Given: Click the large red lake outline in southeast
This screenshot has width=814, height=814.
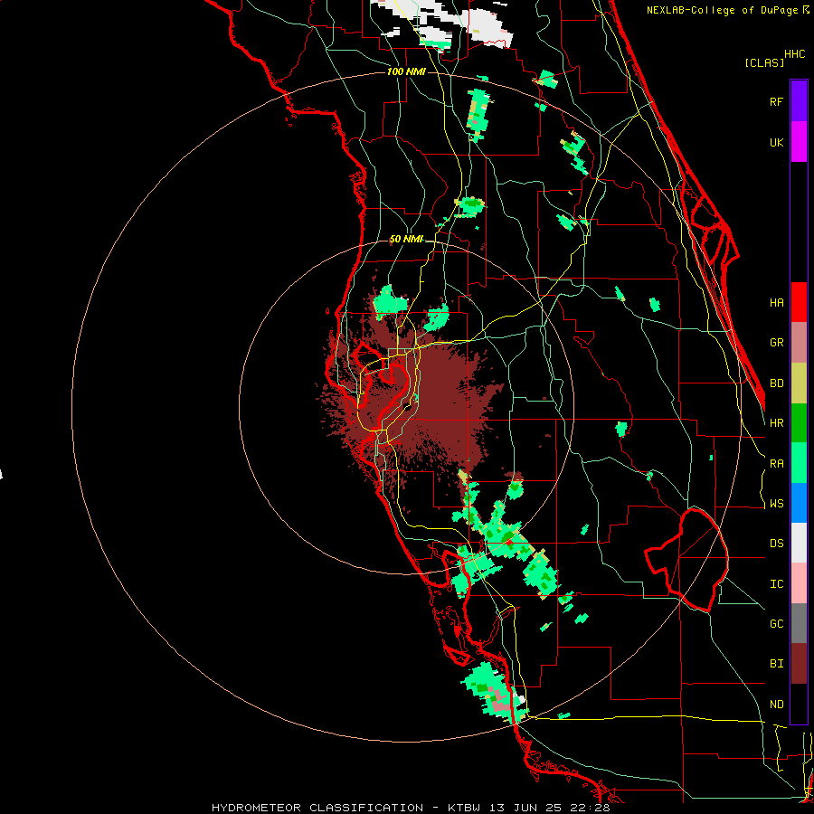Looking at the screenshot, I should [686, 560].
